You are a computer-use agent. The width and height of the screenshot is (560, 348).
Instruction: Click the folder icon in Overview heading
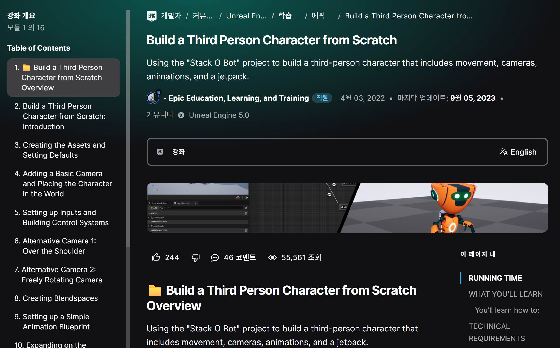coord(155,290)
